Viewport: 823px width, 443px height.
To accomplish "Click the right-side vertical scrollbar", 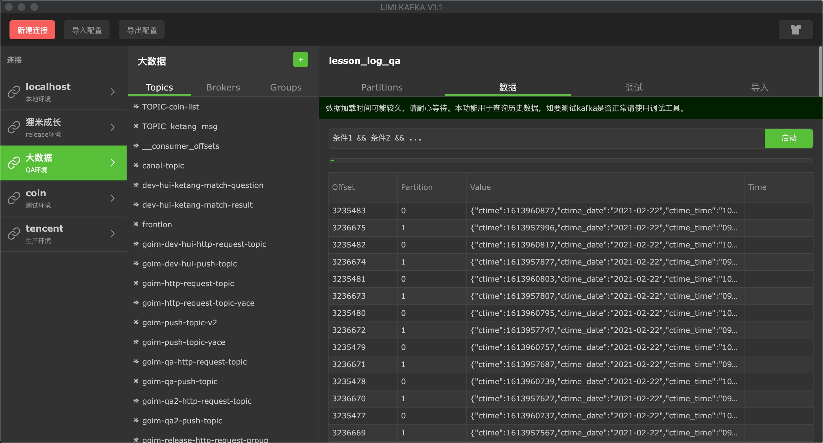I will (x=821, y=71).
